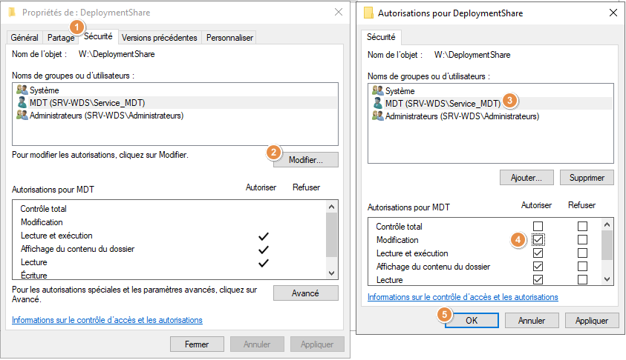
Task: Click the Administrateurs icon in Autorisations dialog
Action: [x=377, y=116]
